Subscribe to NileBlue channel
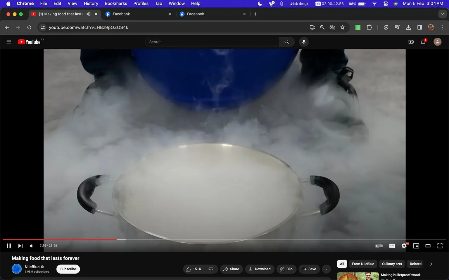449x280 pixels. pyautogui.click(x=68, y=269)
